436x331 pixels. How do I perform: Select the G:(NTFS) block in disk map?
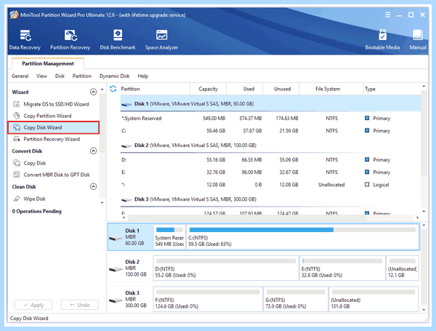pyautogui.click(x=296, y=299)
